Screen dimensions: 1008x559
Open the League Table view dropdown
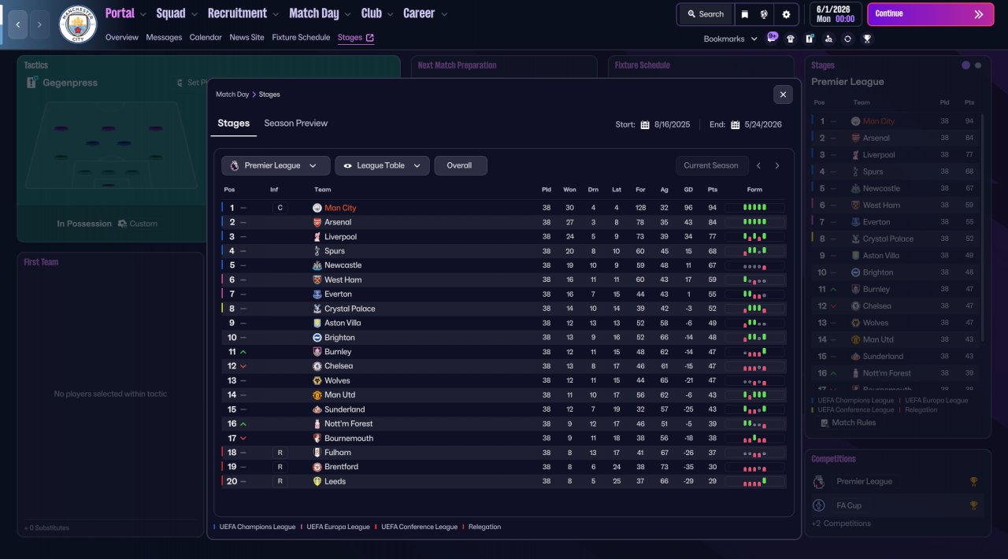point(382,165)
